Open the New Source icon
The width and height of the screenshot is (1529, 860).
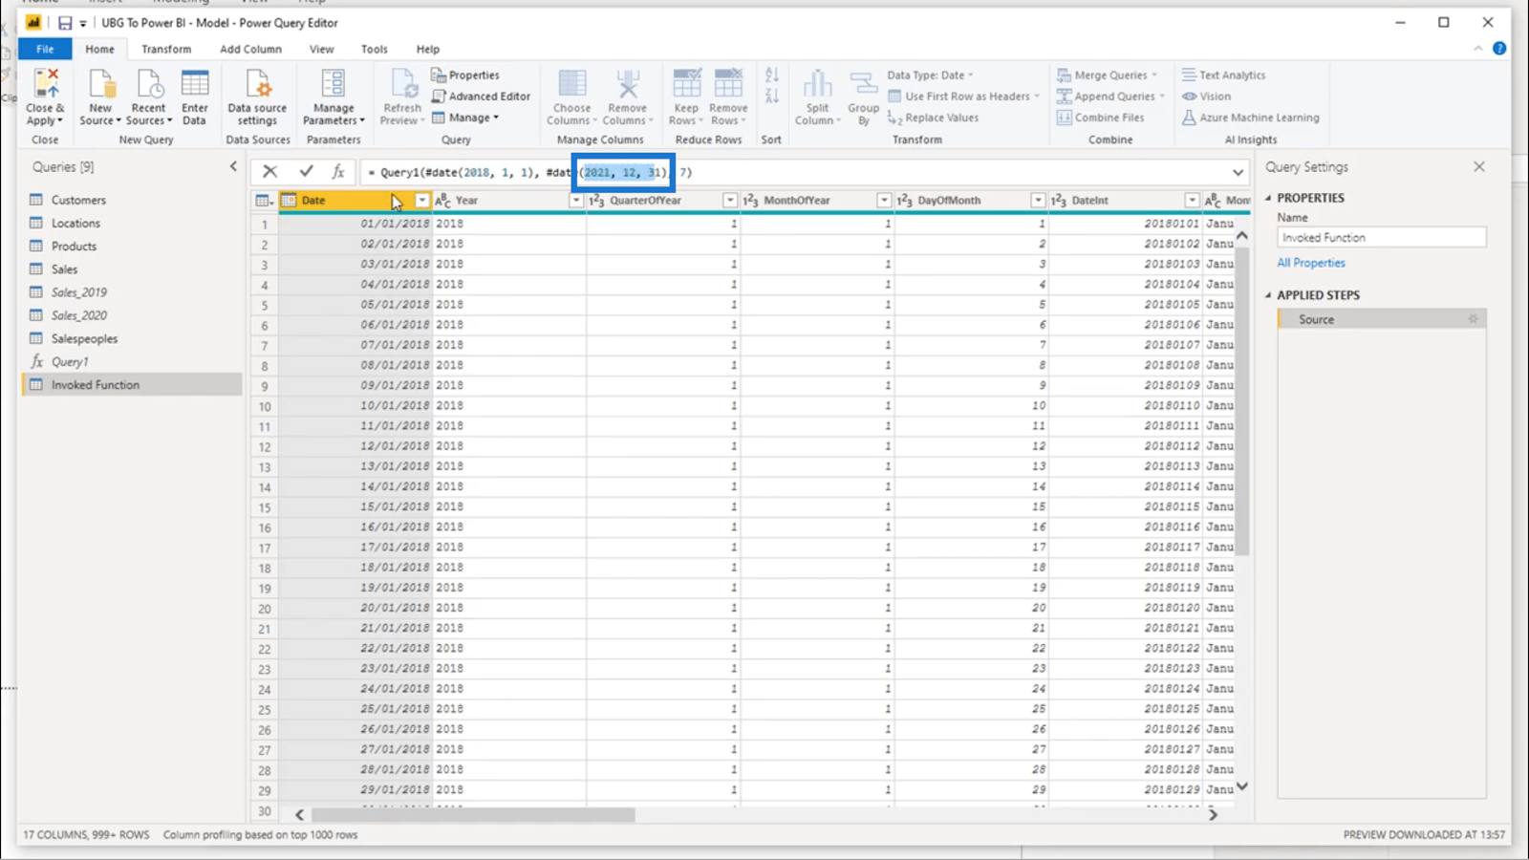coord(100,84)
